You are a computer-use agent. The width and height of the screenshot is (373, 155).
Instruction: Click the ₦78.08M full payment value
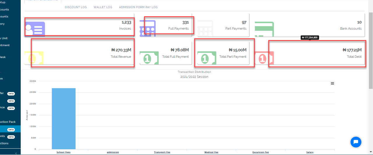(180, 50)
